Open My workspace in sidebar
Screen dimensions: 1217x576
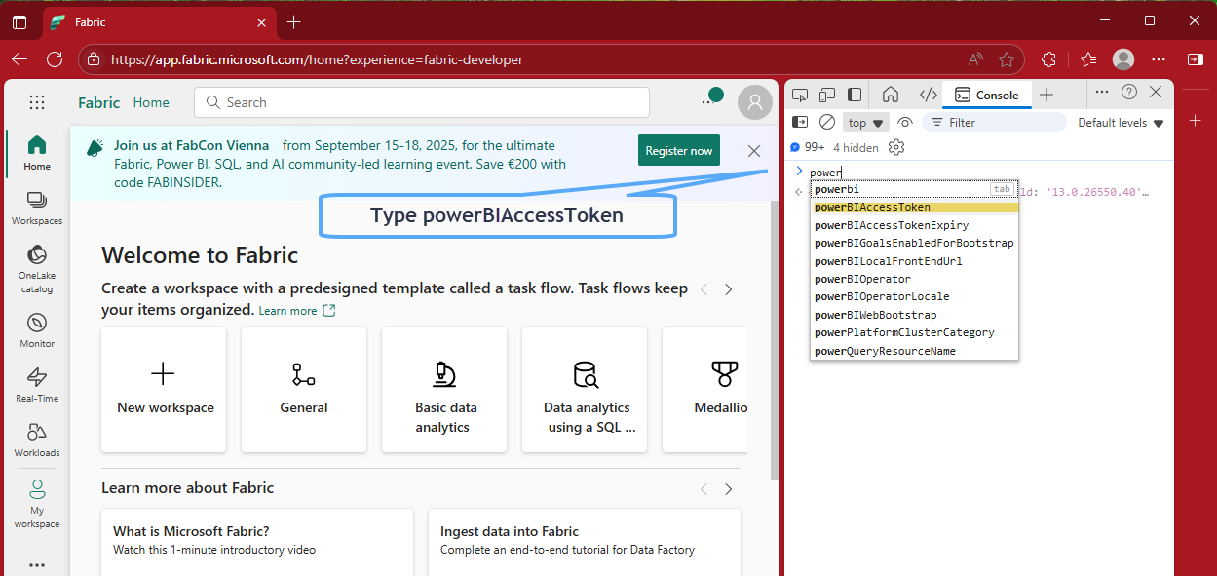(x=37, y=504)
